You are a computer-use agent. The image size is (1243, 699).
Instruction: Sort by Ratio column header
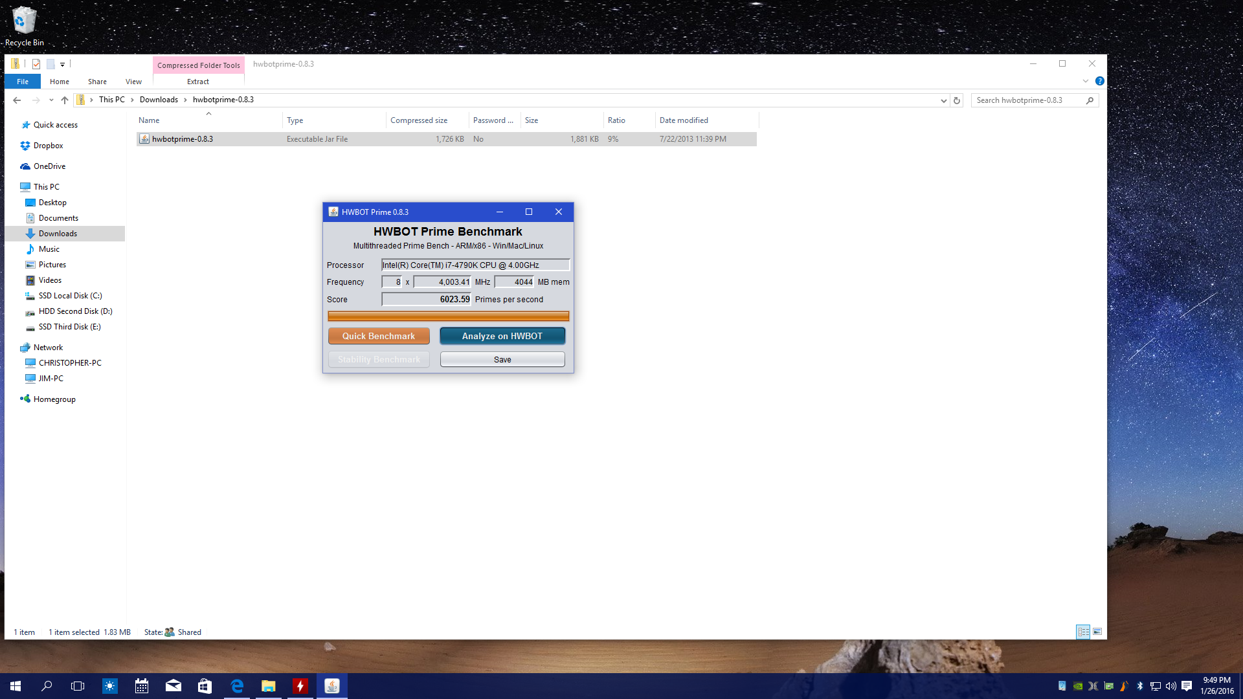click(x=629, y=120)
